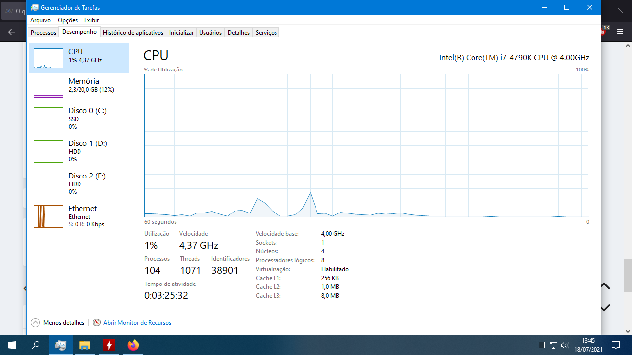Click the network tray icon
This screenshot has height=355, width=632.
click(x=553, y=345)
